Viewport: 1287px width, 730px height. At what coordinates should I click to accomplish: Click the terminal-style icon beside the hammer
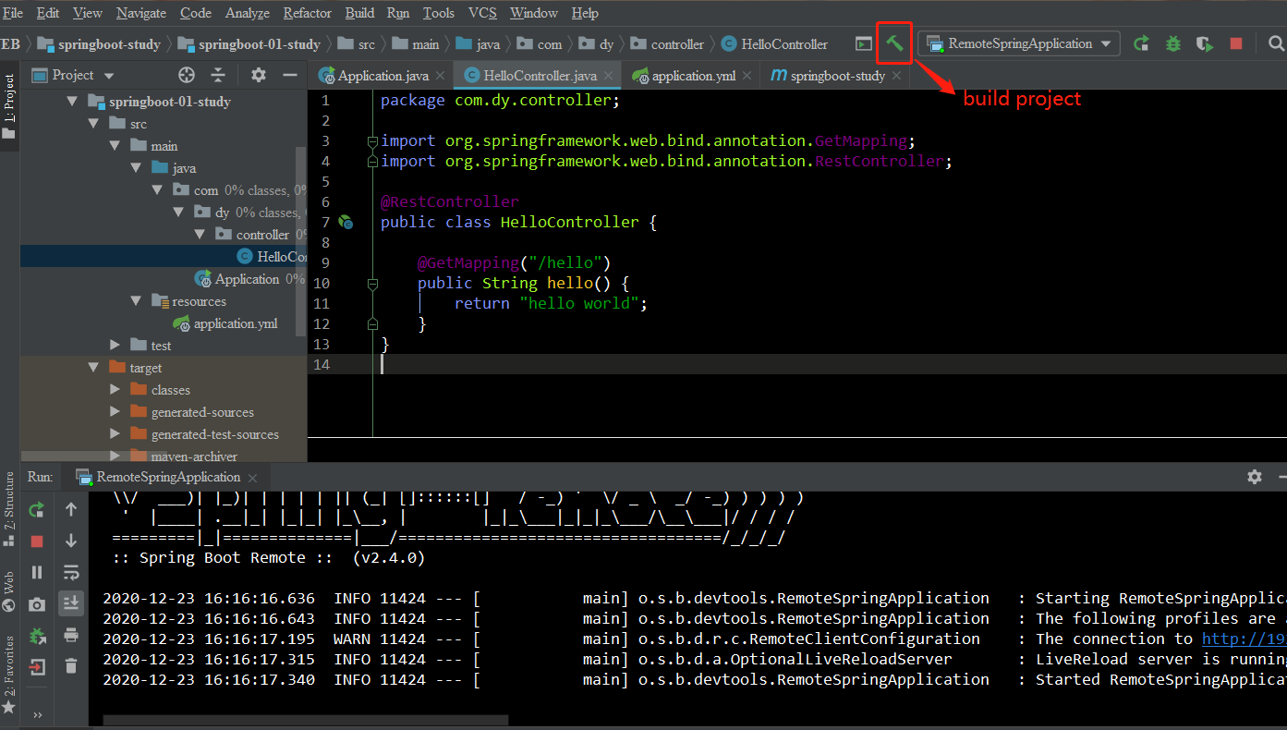pyautogui.click(x=863, y=43)
